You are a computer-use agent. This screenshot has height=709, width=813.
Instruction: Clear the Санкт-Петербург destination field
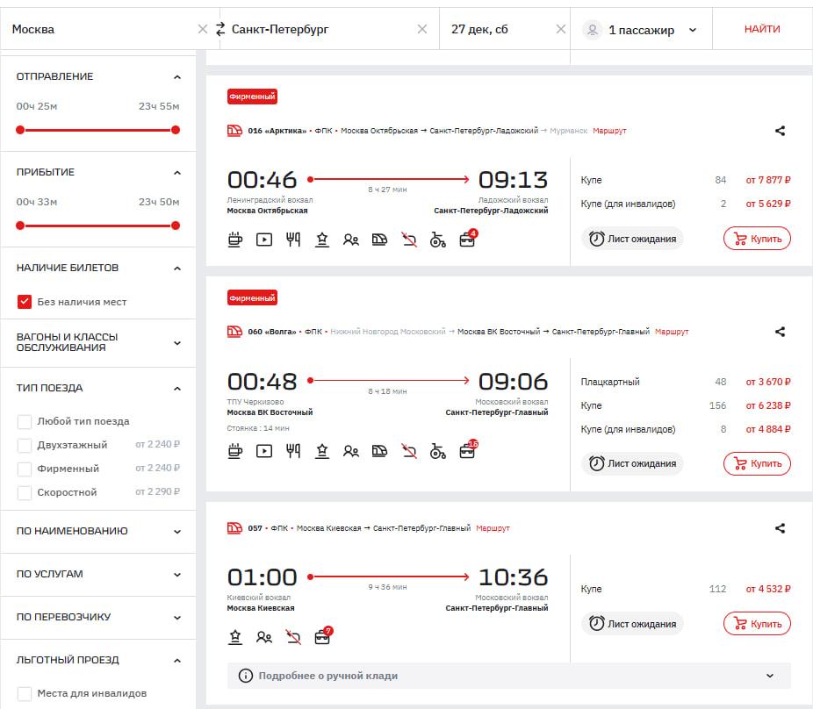[422, 29]
